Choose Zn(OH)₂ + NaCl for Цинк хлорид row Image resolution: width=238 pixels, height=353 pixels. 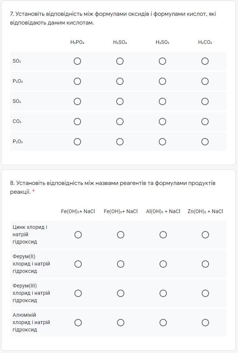click(x=205, y=235)
